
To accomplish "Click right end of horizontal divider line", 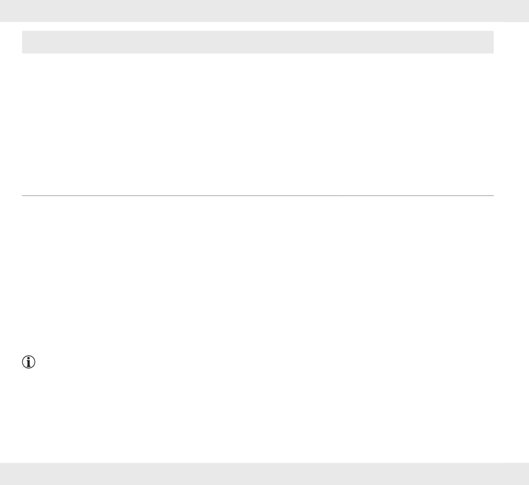I will coord(491,195).
